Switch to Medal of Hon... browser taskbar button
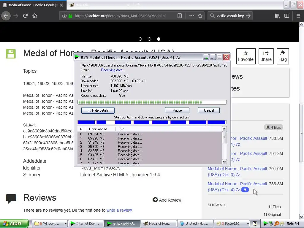 (159, 224)
